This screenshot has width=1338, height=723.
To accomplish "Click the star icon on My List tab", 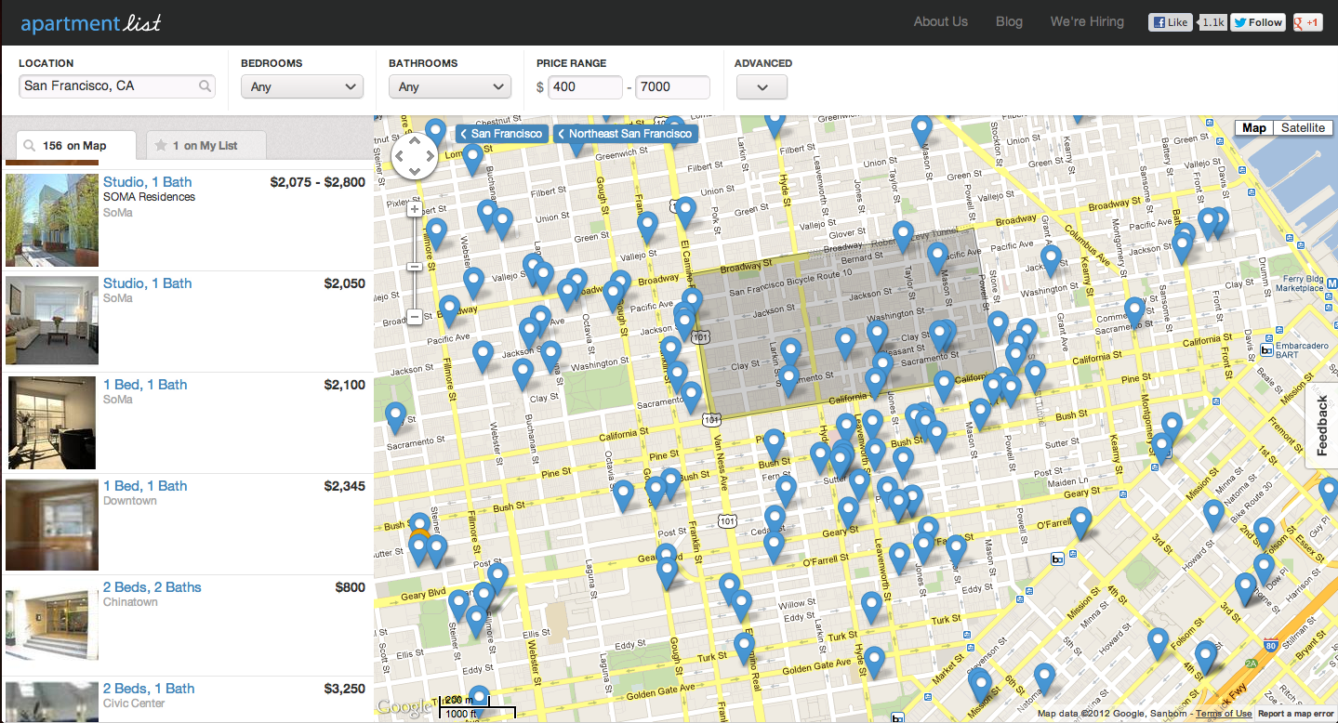I will (161, 146).
